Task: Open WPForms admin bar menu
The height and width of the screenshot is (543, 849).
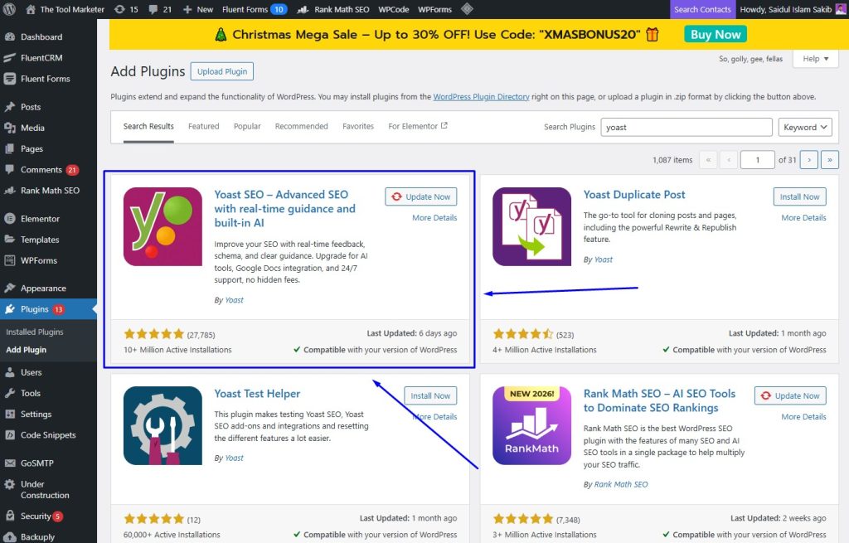Action: coord(434,9)
